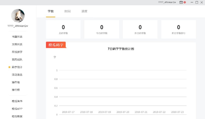Click the pug avatar profile picture
Viewport: 205px width, 119px height.
tap(18, 16)
